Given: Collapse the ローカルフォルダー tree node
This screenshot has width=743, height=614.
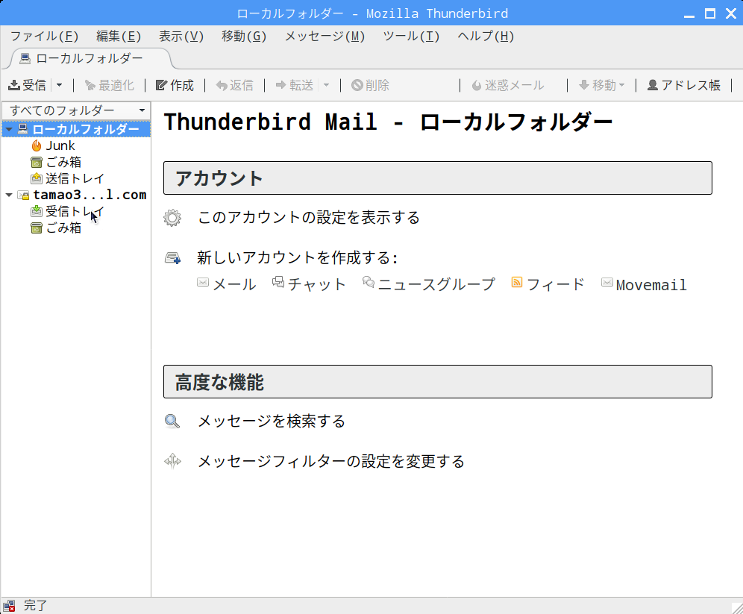Looking at the screenshot, I should (x=9, y=129).
